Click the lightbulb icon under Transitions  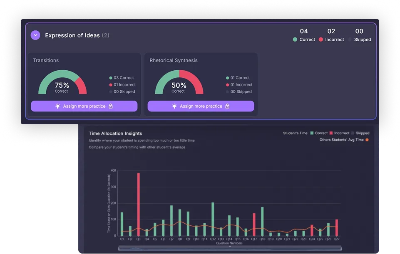click(x=58, y=106)
